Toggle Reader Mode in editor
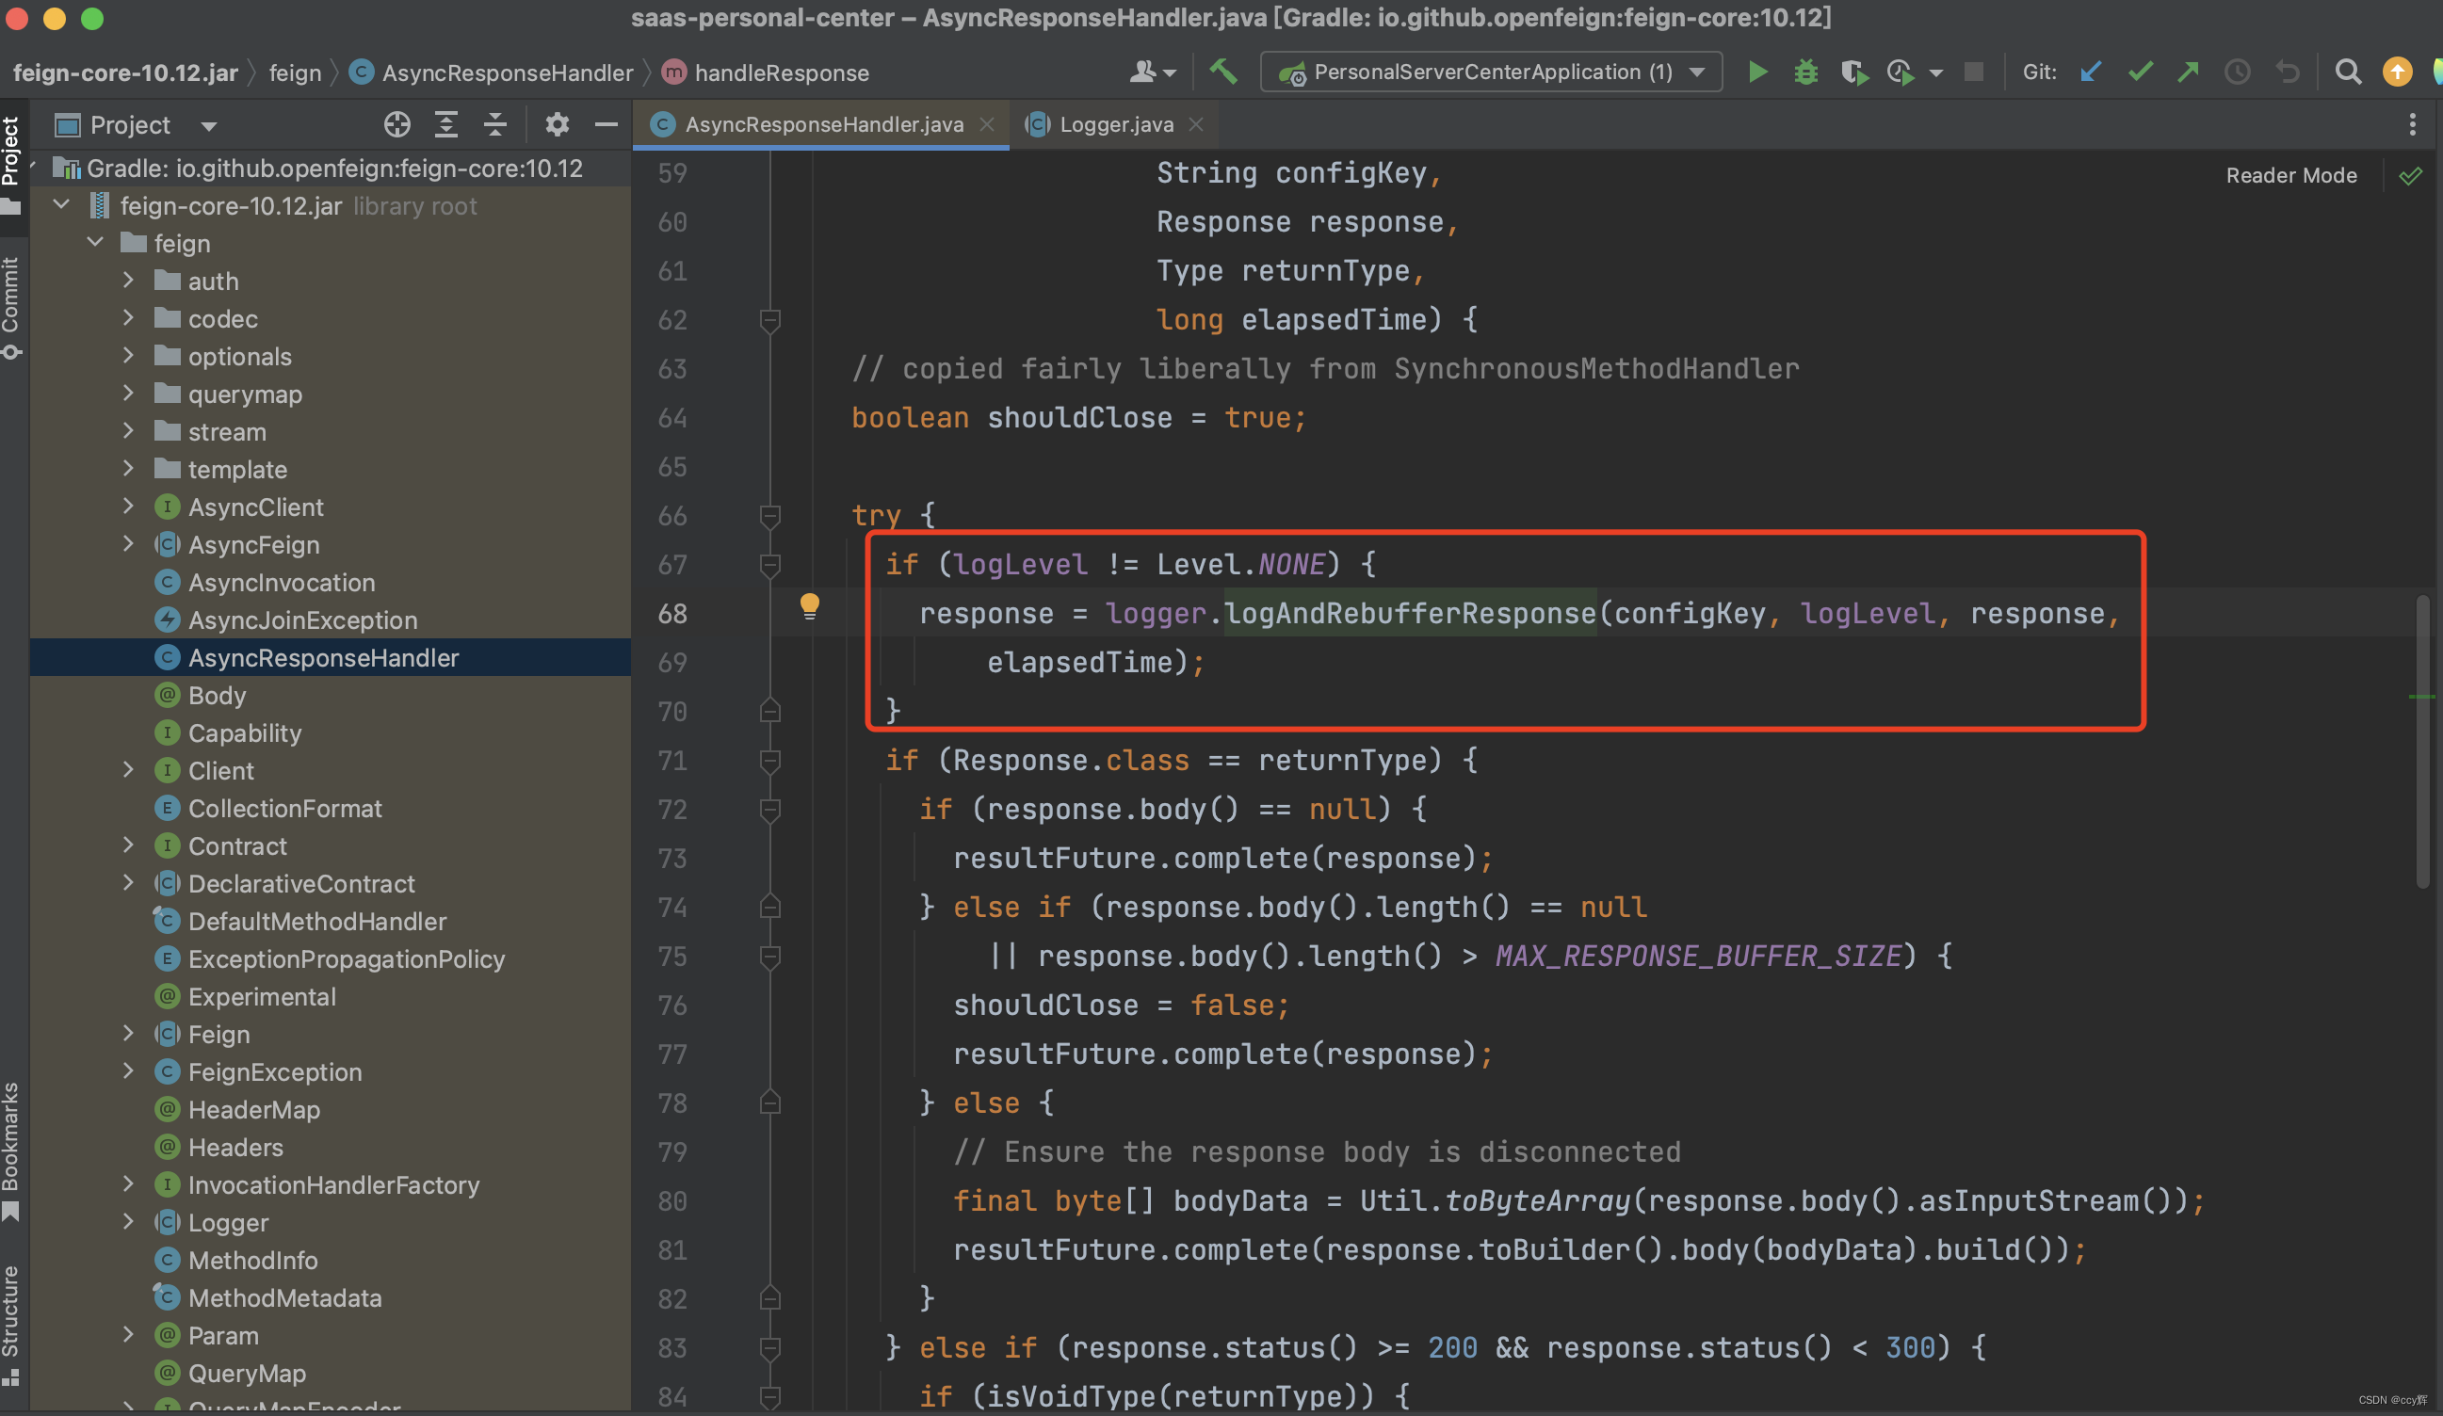This screenshot has height=1416, width=2443. [2290, 175]
